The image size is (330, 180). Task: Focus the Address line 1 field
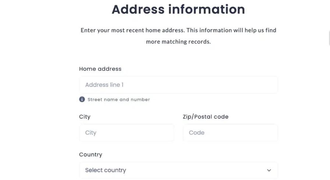[178, 85]
